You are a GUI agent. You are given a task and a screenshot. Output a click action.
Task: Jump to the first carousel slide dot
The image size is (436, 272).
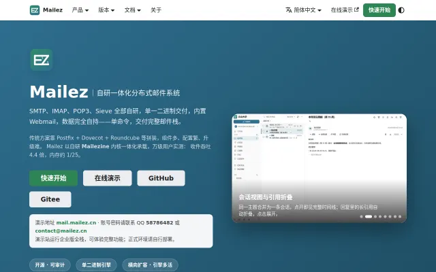point(361,216)
